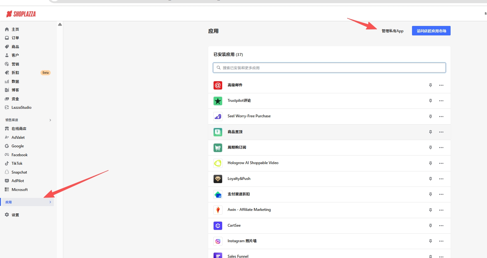Open the 商品 products tag icon
The image size is (487, 258).
[x=7, y=47]
